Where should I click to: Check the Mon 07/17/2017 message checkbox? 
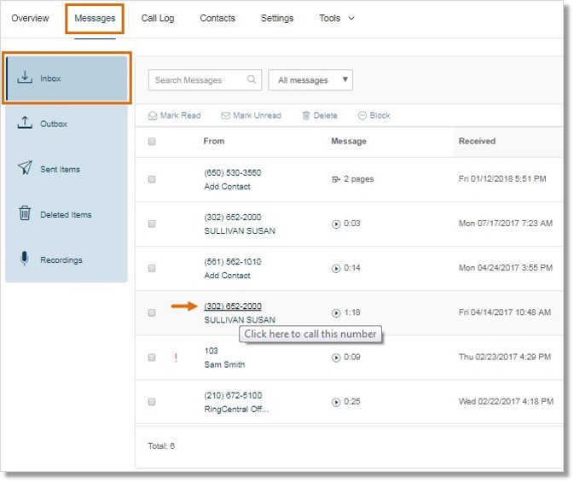click(152, 224)
